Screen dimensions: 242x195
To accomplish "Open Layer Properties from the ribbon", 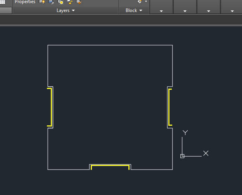I will point(25,2).
